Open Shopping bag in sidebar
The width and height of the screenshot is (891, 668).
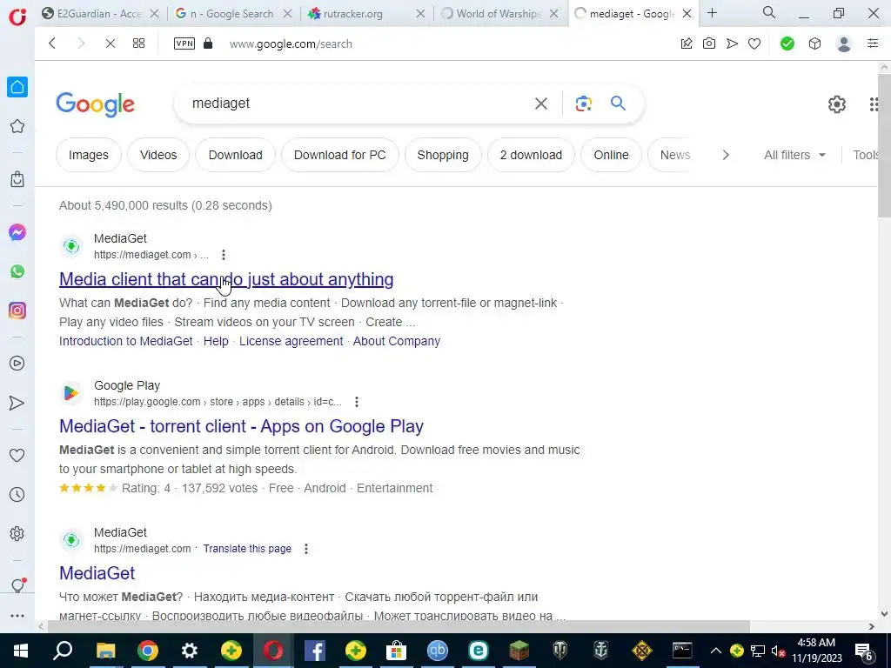pos(17,179)
